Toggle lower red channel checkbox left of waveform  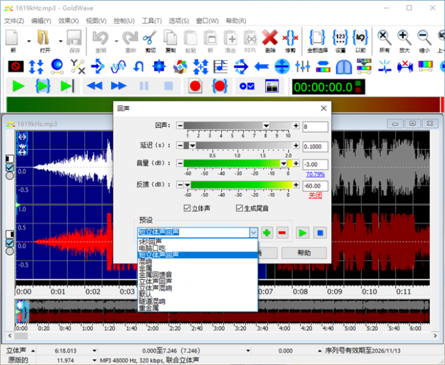tap(10, 243)
